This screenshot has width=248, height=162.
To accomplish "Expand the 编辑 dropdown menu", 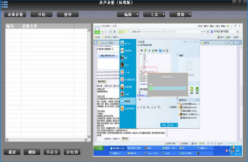I will (128, 15).
